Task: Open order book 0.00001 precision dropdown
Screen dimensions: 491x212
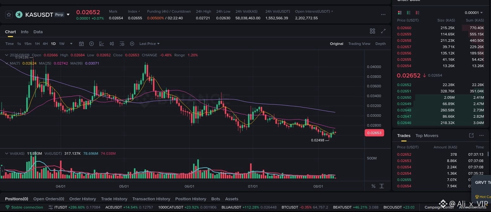Action: pos(474,13)
